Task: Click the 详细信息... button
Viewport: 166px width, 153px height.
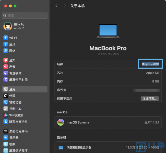Action: point(150,99)
